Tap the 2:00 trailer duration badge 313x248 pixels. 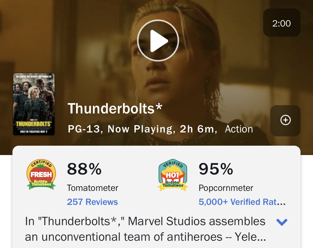click(282, 23)
